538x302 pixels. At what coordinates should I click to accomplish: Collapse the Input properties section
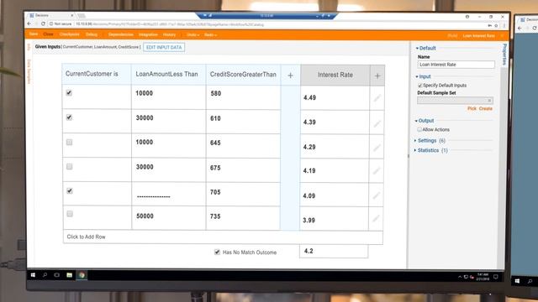pyautogui.click(x=423, y=76)
